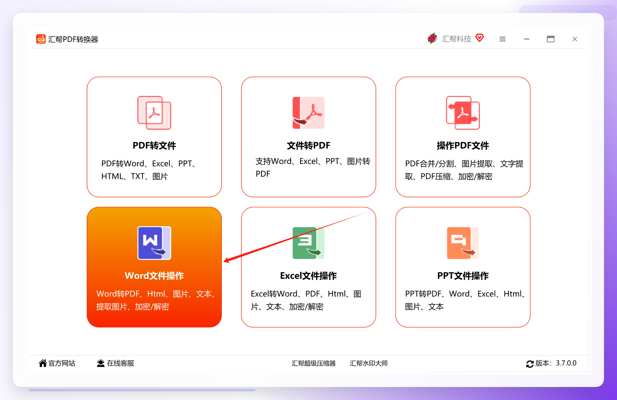
Task: Minimize the 汇帮PDF转换器 window
Action: click(x=527, y=39)
